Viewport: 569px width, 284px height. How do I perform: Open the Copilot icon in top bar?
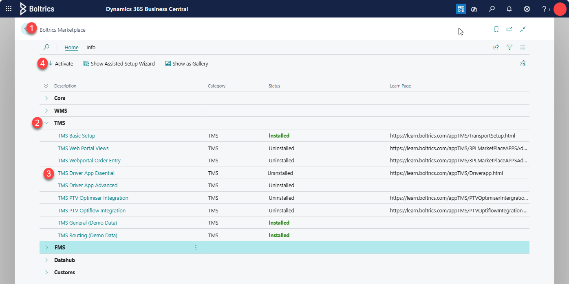[x=474, y=9]
